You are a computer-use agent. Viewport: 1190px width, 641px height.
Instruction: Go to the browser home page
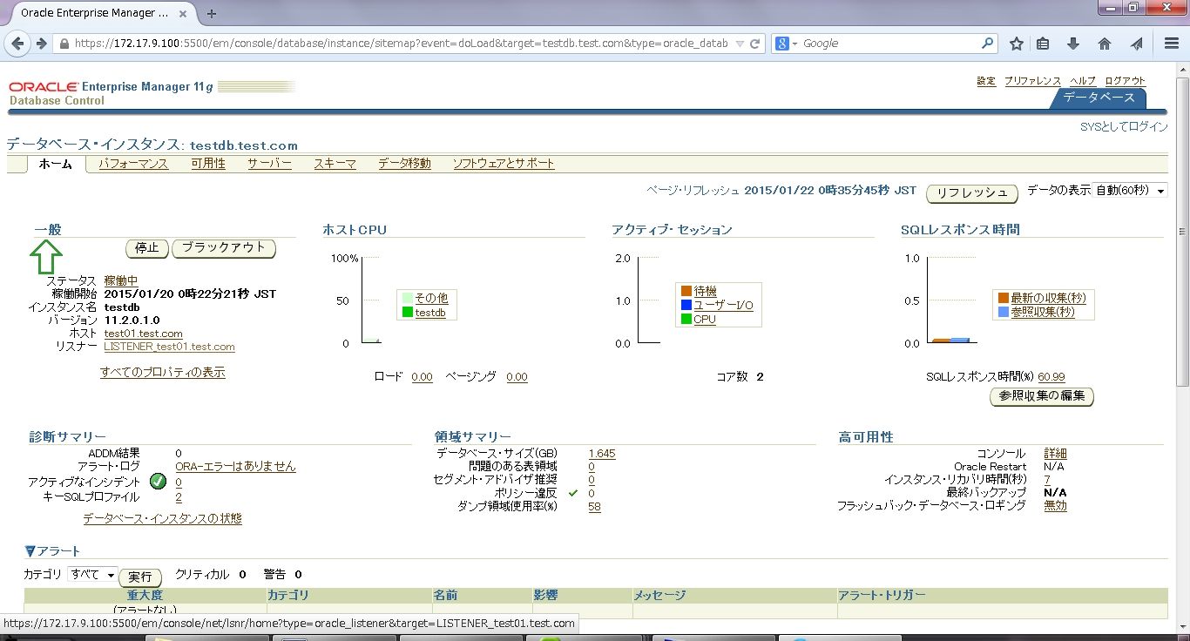tap(1104, 44)
